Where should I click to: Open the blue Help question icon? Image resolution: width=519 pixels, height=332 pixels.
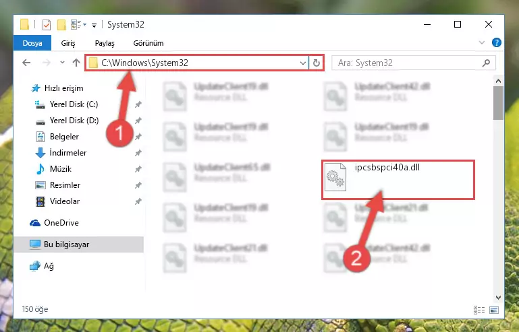(497, 42)
